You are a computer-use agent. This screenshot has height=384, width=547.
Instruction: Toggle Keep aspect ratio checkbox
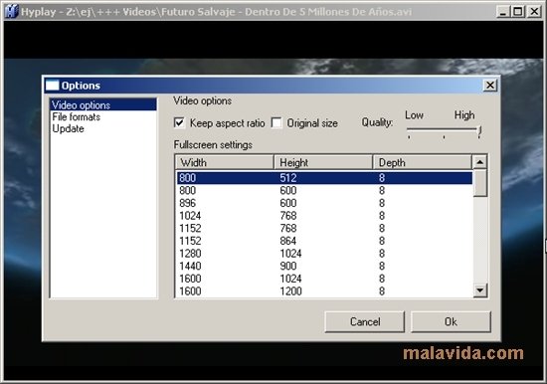(x=179, y=123)
